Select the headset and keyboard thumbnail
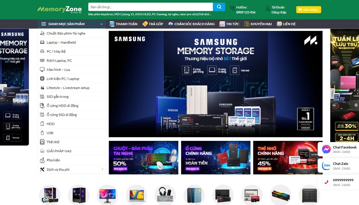The width and height of the screenshot is (359, 205). (165, 195)
